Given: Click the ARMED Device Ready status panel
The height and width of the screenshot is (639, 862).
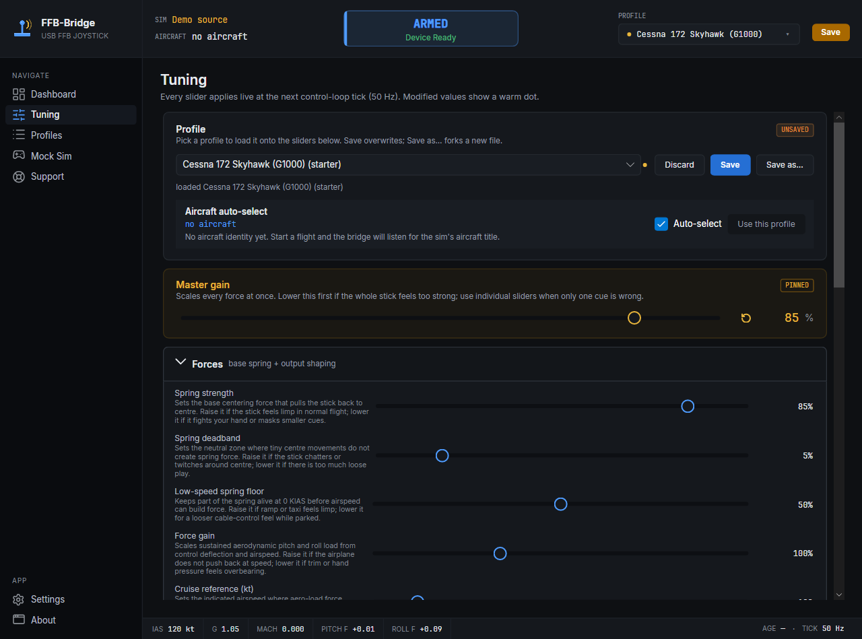Looking at the screenshot, I should 431,28.
